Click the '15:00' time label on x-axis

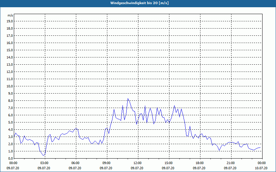coord(168,163)
